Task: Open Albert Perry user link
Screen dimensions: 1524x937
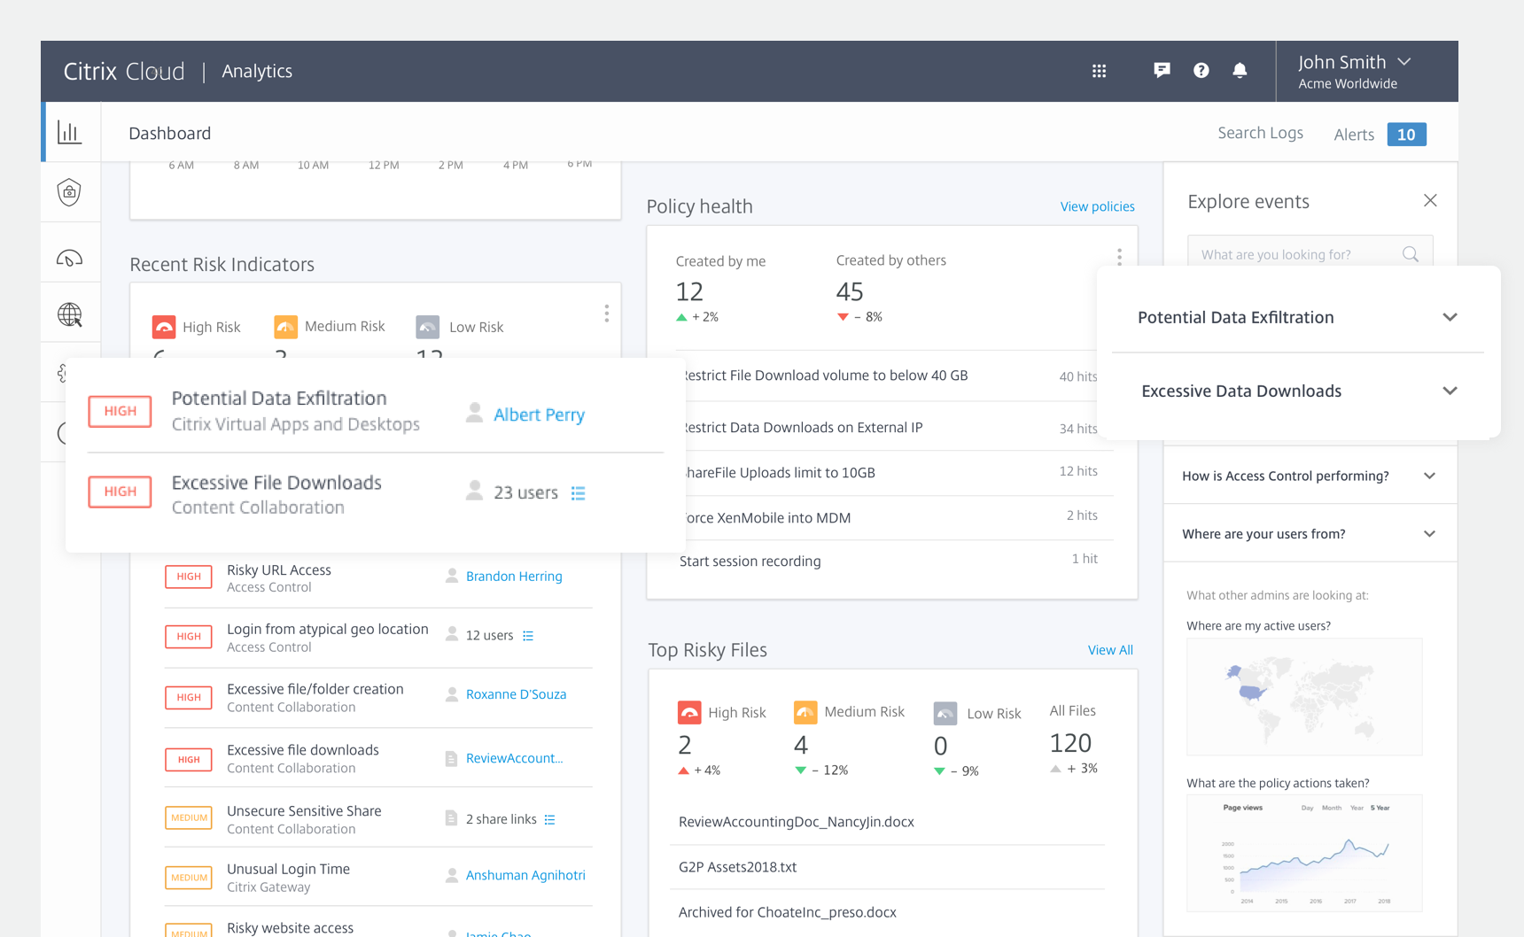Action: pyautogui.click(x=539, y=414)
